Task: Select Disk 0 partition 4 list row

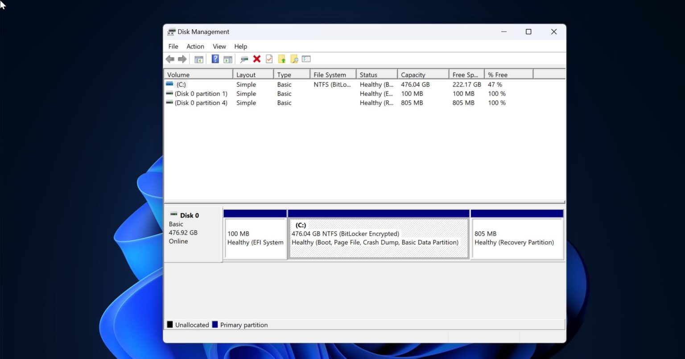Action: (201, 103)
